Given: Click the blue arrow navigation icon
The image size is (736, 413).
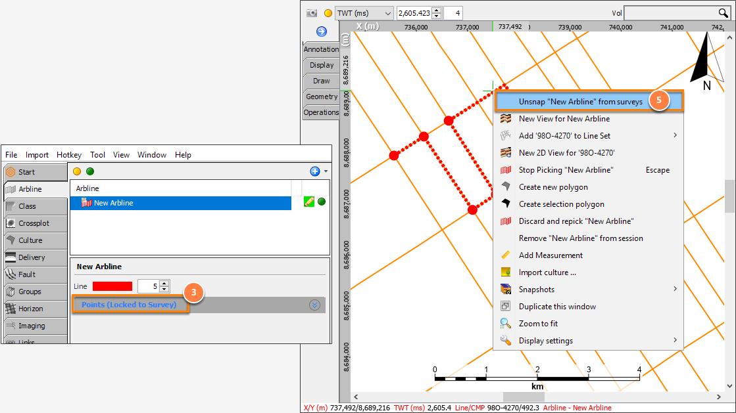Looking at the screenshot, I should tap(322, 32).
